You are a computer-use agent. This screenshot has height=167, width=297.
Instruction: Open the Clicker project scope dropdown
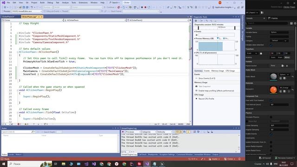coord(32,20)
